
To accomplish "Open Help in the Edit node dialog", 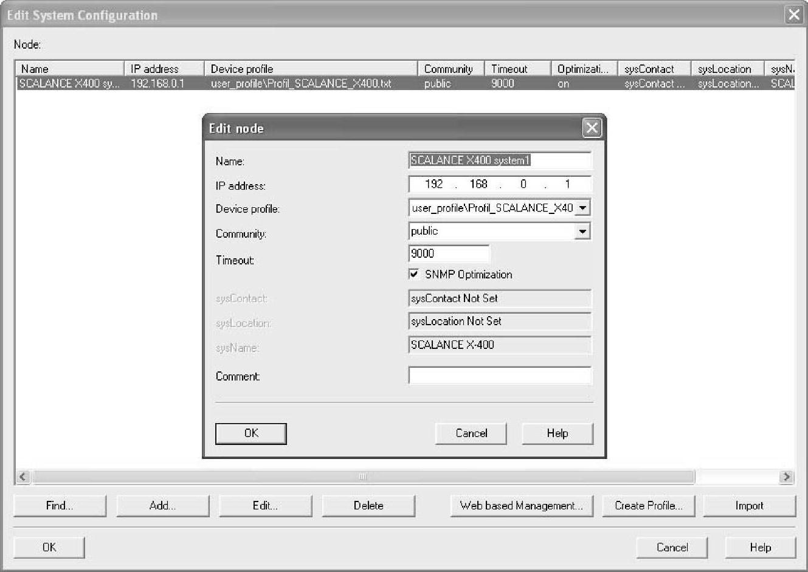I will 557,433.
